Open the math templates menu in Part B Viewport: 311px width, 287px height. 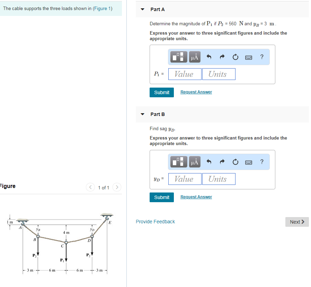coord(178,162)
